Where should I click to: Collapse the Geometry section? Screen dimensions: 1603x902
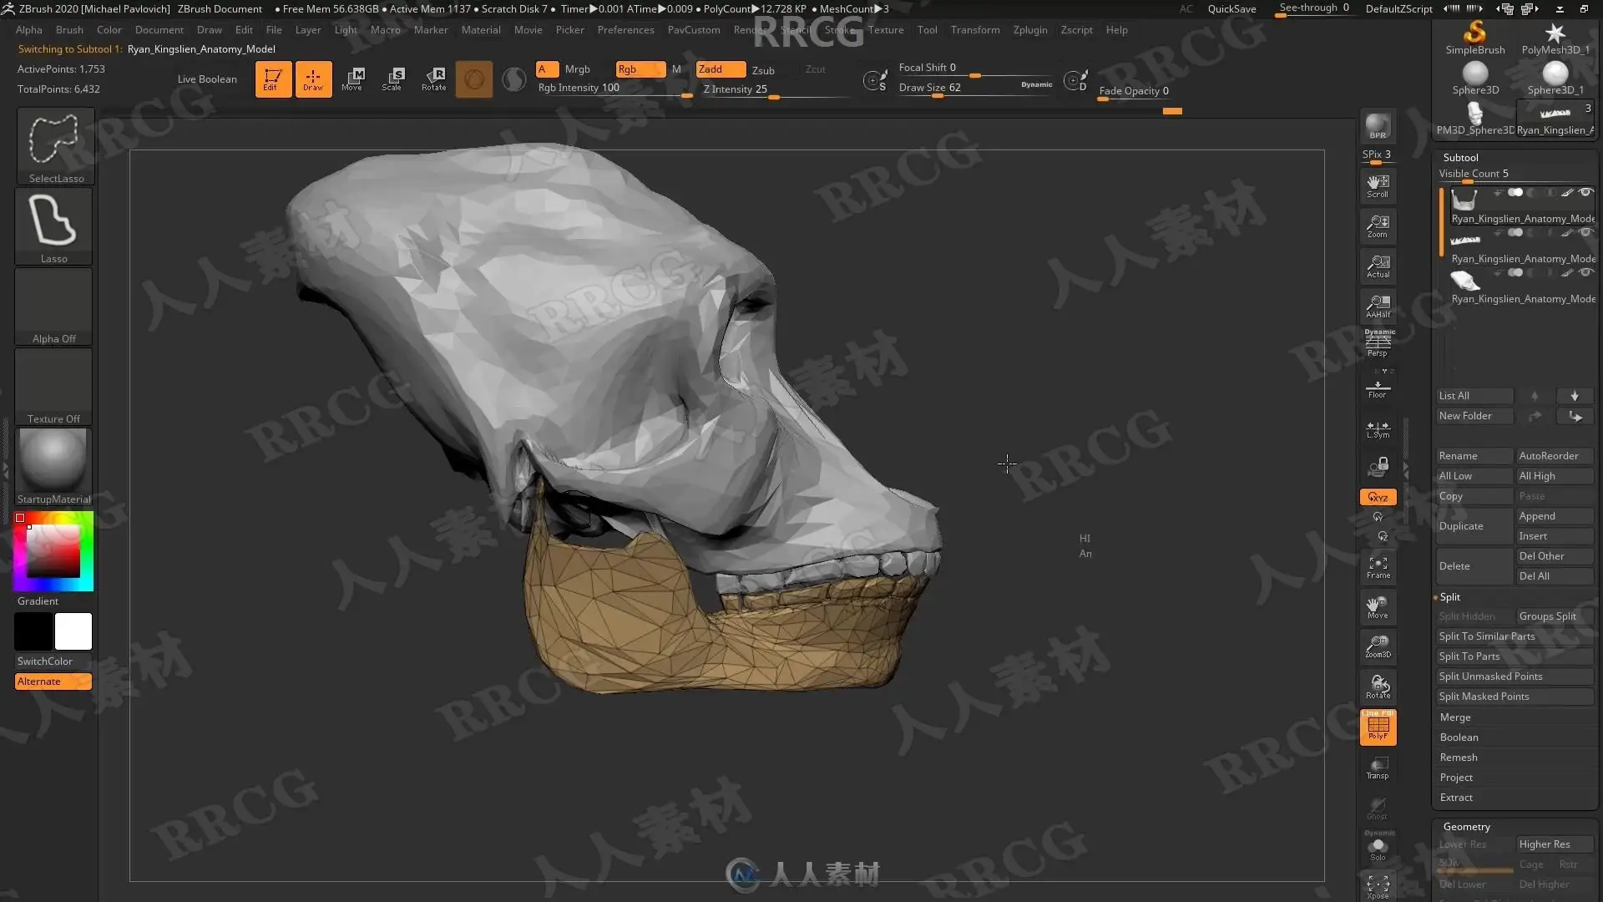(1466, 826)
